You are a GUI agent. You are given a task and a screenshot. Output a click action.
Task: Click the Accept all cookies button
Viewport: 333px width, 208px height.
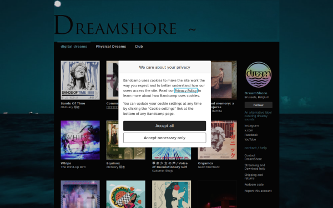[x=164, y=126]
